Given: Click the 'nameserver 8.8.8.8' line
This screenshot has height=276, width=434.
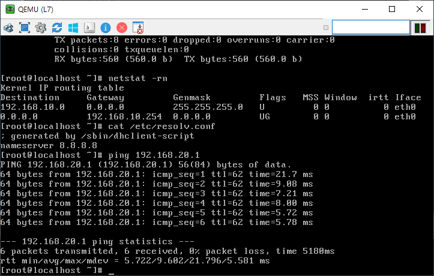Looking at the screenshot, I should tap(49, 145).
